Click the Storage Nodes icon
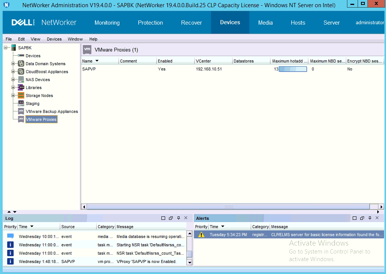 click(x=21, y=96)
